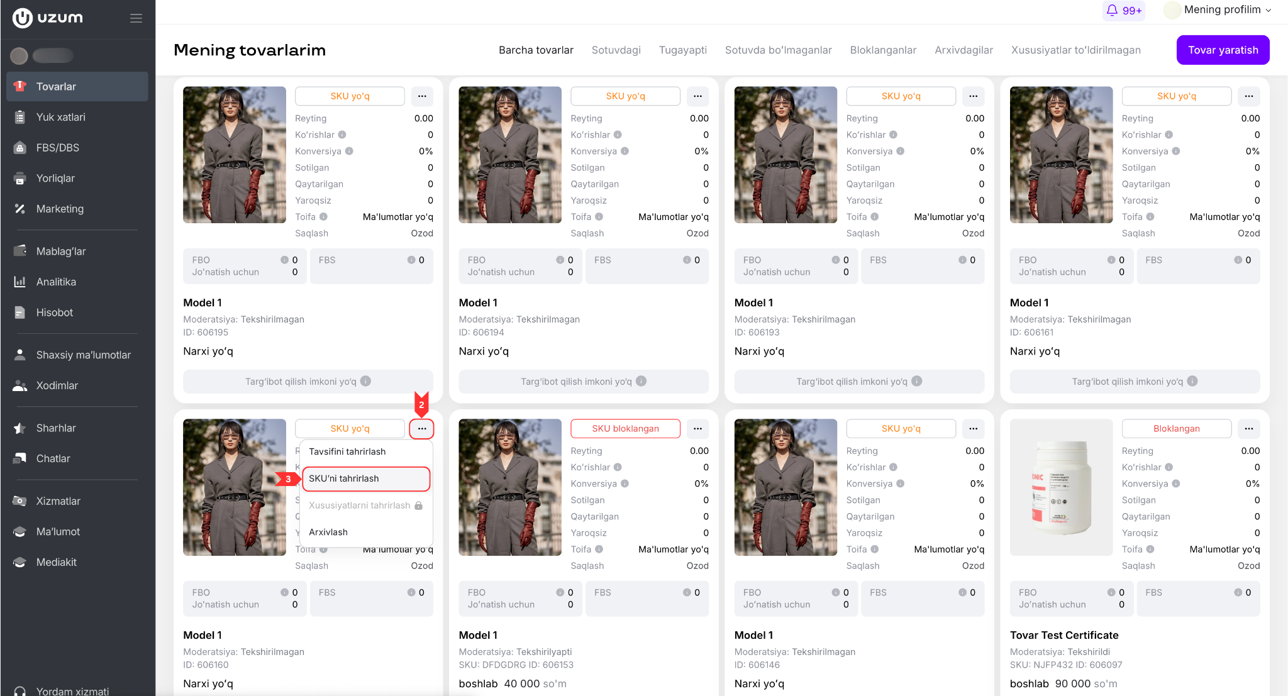The image size is (1288, 696).
Task: Expand Mening profilim dropdown
Action: [1219, 10]
